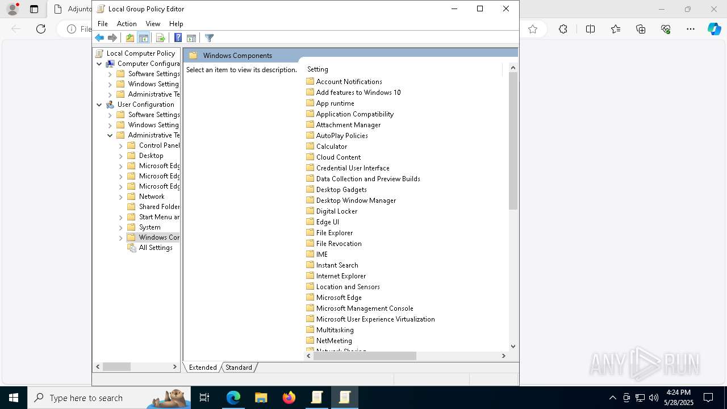
Task: Select the Control Panel tree item
Action: [159, 145]
